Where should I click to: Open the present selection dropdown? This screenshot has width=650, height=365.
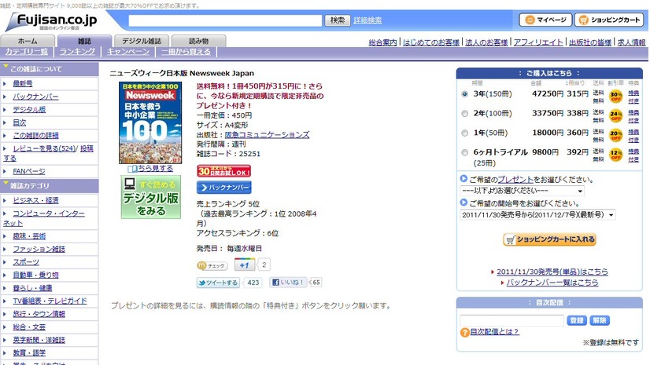click(523, 191)
